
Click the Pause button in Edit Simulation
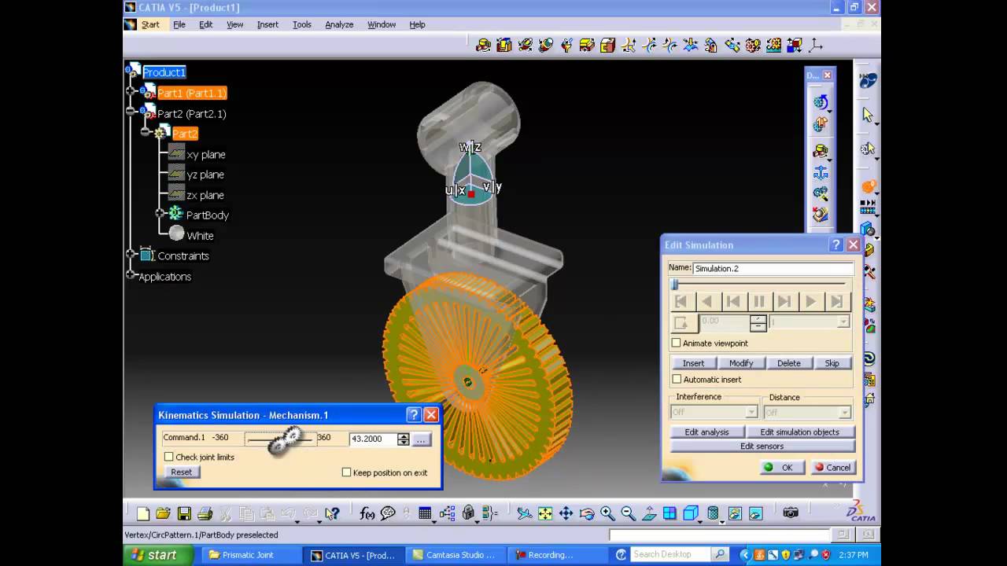pyautogui.click(x=758, y=301)
